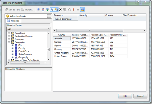This screenshot has height=104, width=152.
Task: Expand the Internet Sales Order Details node
Action: pos(9,60)
